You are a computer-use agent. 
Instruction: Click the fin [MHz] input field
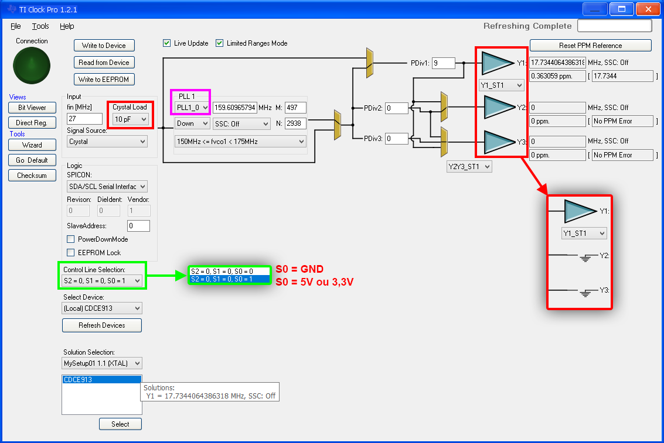(x=85, y=119)
